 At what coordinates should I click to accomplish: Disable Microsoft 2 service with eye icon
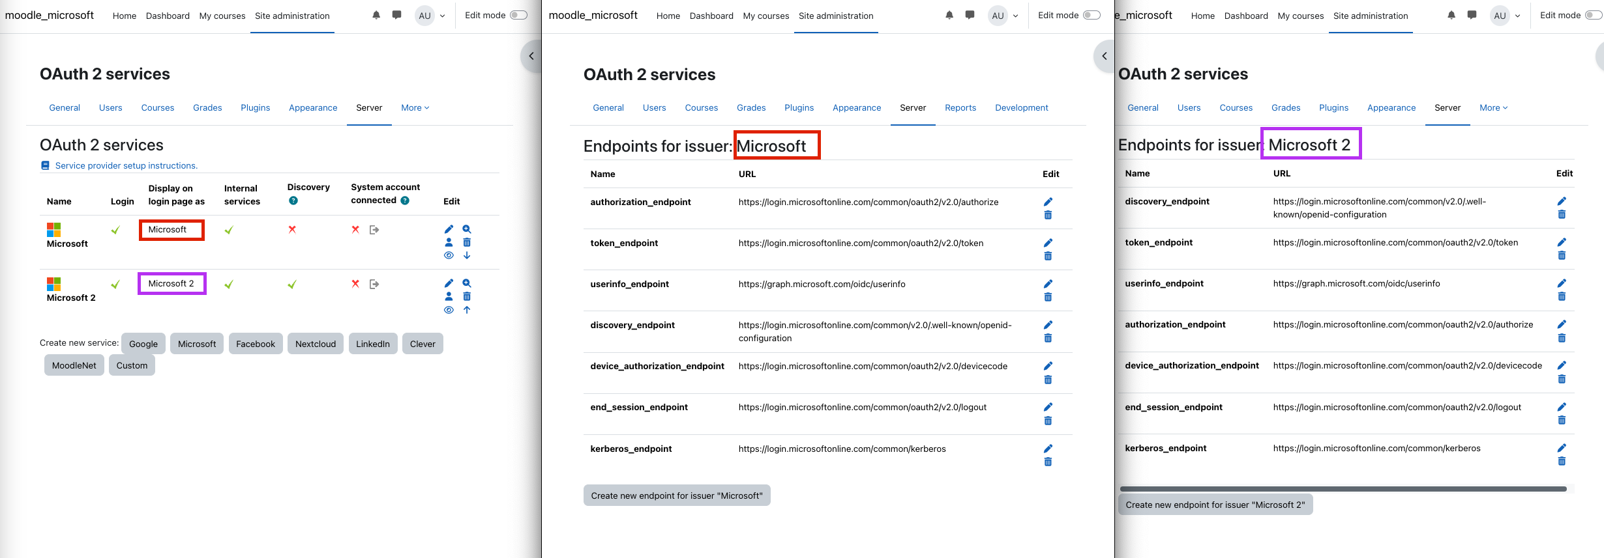click(449, 310)
